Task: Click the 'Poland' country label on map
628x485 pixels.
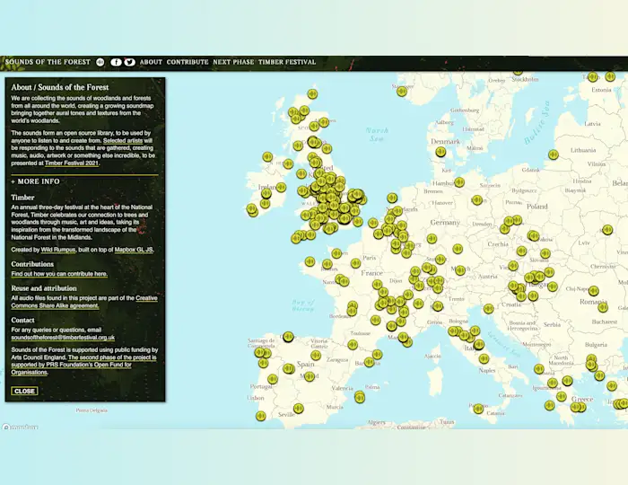Action: pyautogui.click(x=537, y=207)
